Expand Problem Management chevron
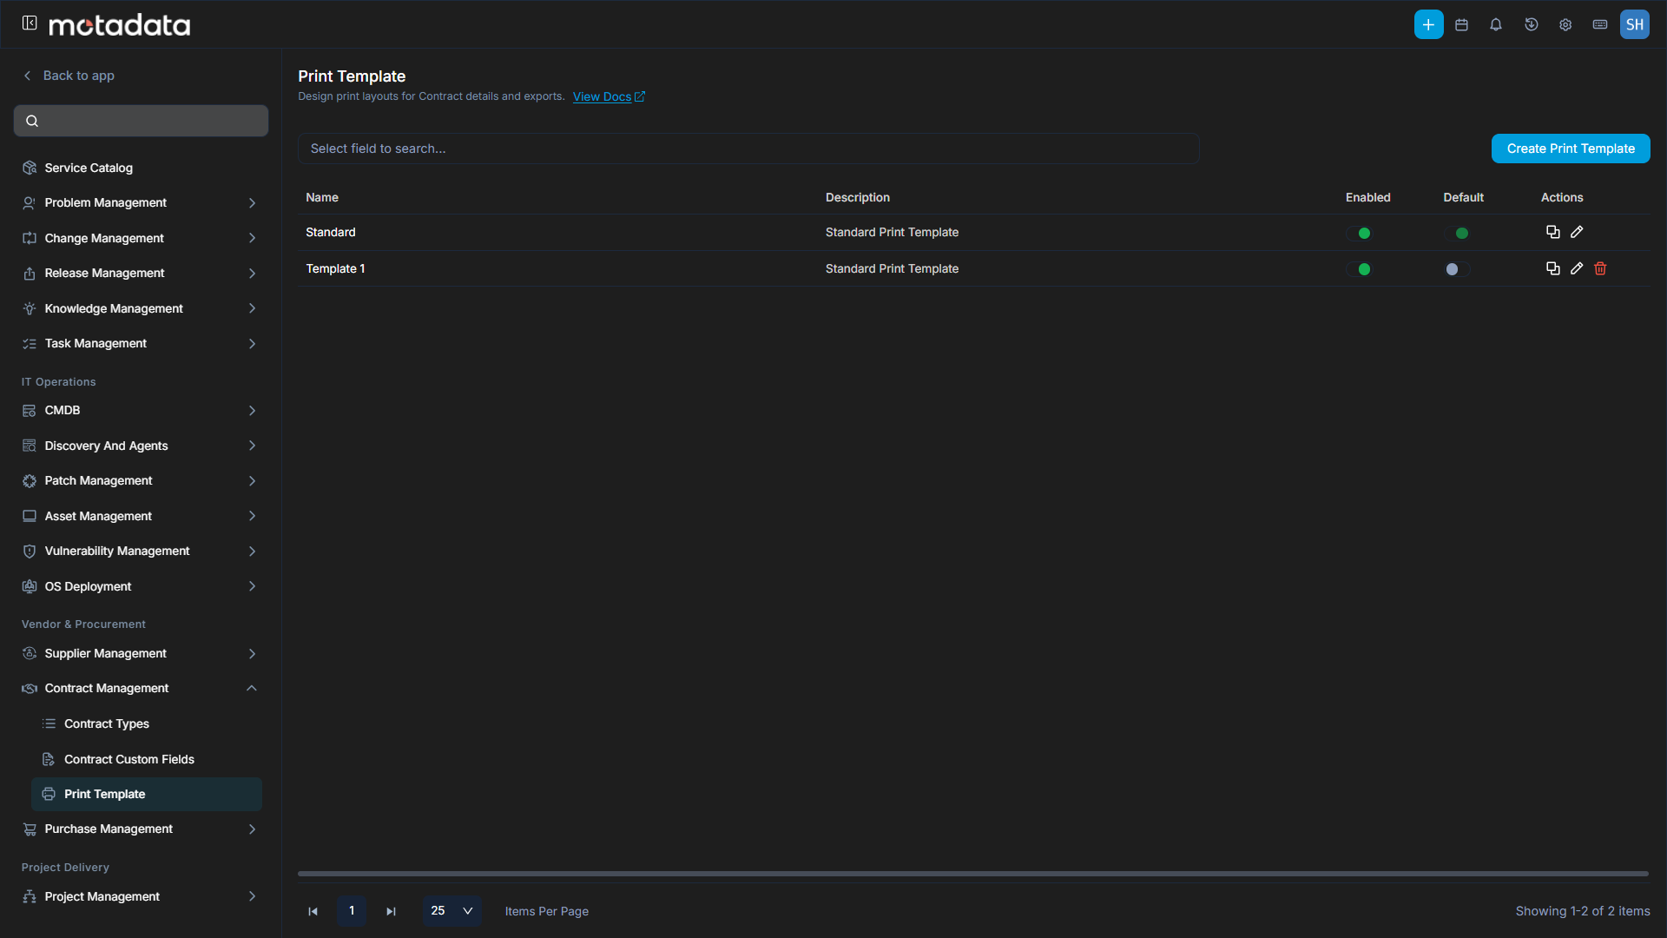Screen dimensions: 1667x938 [252, 202]
